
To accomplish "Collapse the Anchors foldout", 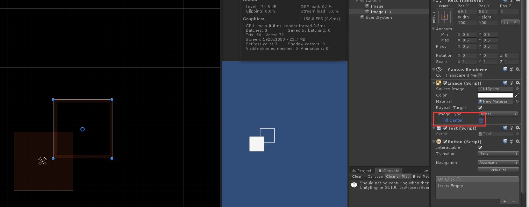I will [x=434, y=29].
